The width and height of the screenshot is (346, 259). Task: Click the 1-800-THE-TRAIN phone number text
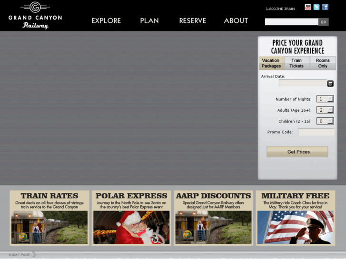point(280,9)
